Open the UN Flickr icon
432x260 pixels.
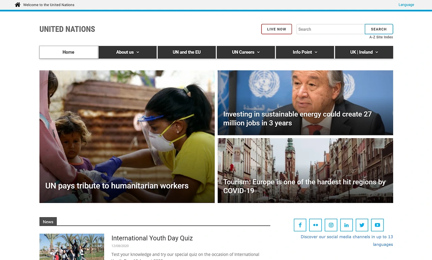(x=316, y=225)
